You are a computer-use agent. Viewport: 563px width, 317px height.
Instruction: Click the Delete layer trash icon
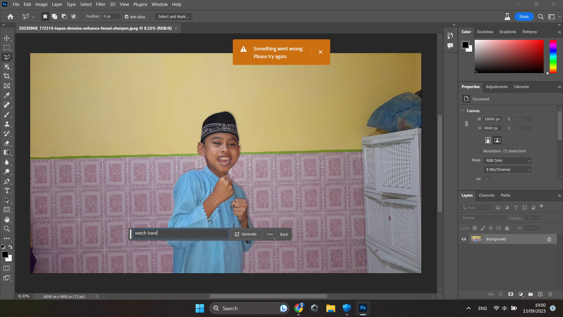coord(550,294)
